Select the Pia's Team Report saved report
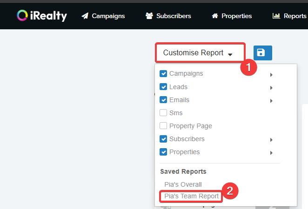 pyautogui.click(x=191, y=196)
